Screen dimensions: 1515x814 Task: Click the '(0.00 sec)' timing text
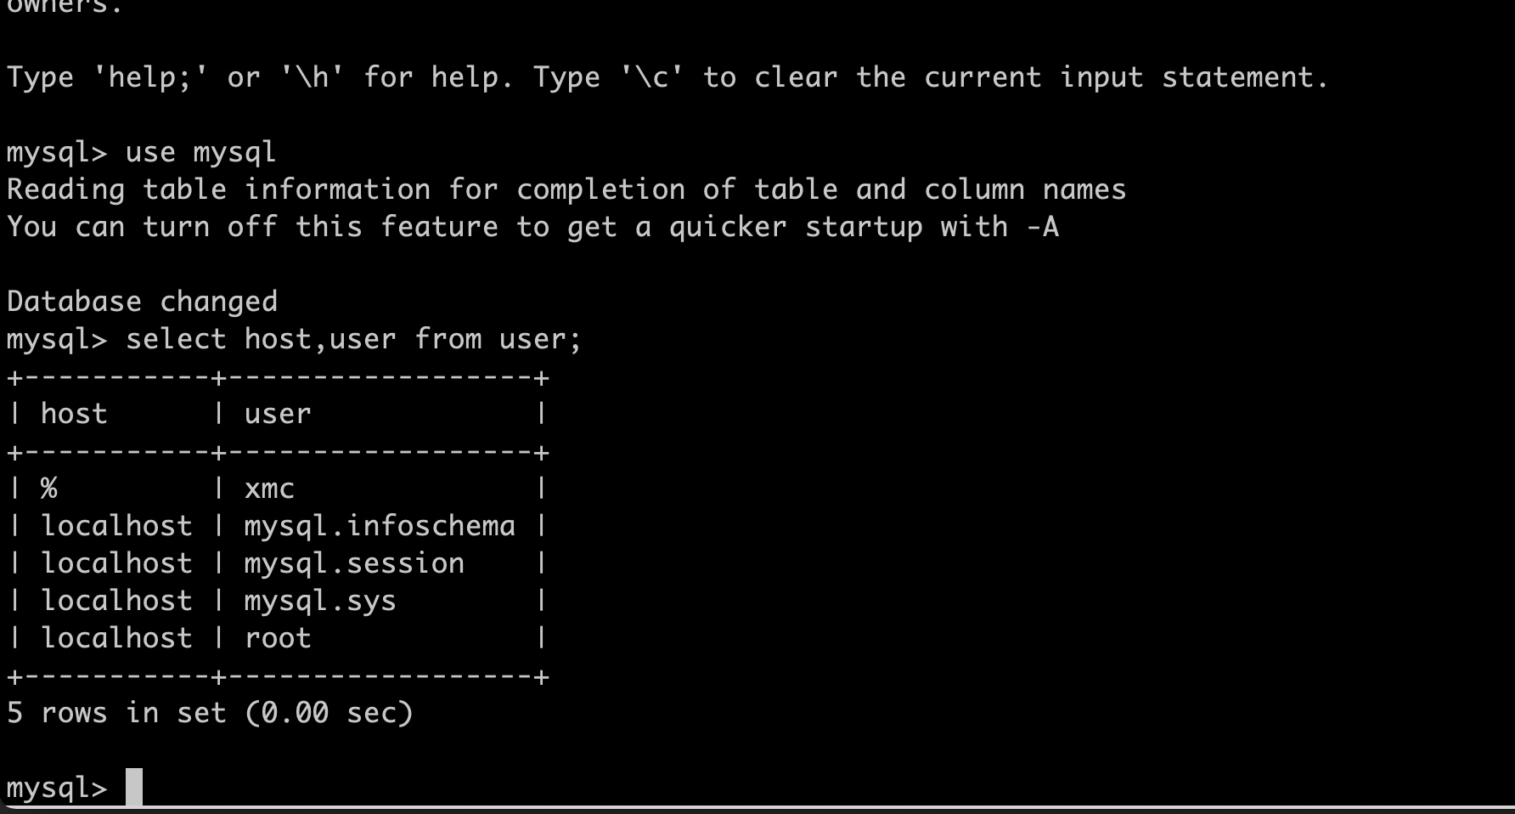click(329, 713)
